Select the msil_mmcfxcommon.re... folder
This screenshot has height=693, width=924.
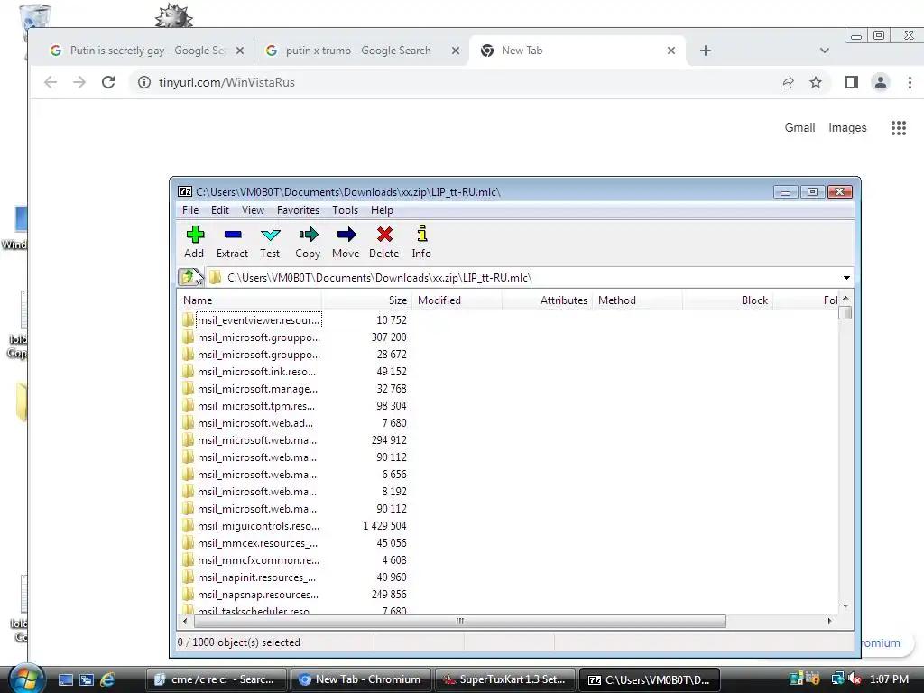258,560
